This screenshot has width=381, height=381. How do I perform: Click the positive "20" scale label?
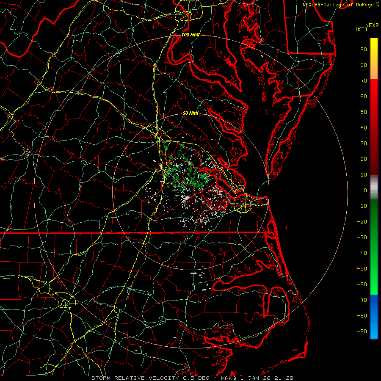364,159
